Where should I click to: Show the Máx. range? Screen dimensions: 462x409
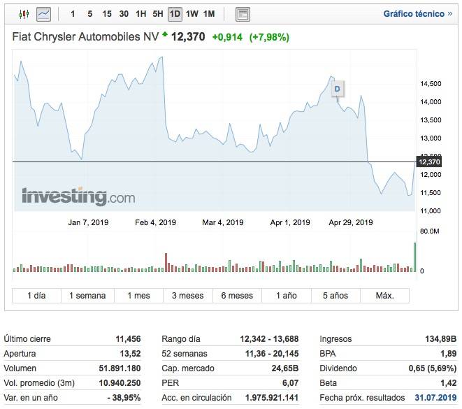coord(385,296)
